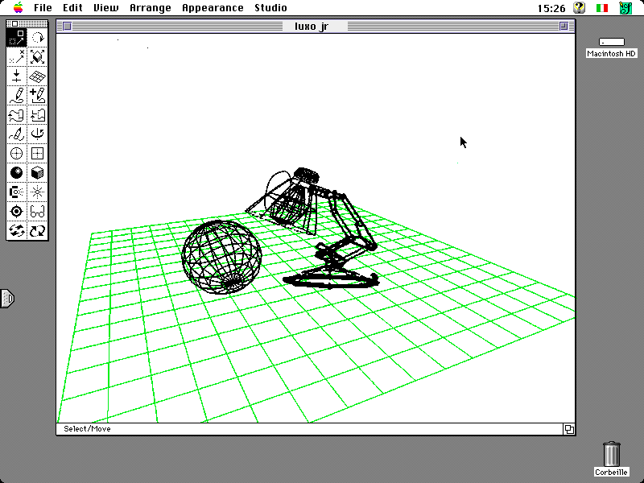Select the Rotate tool with circular arrow

click(37, 38)
